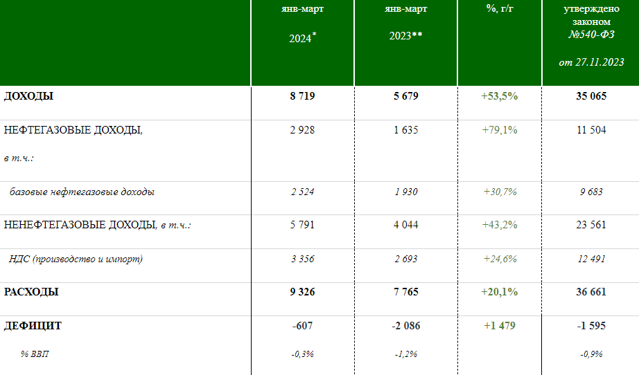Viewport: 639px width, 375px height.
Task: Click the 8 719 revenue value
Action: (x=302, y=96)
